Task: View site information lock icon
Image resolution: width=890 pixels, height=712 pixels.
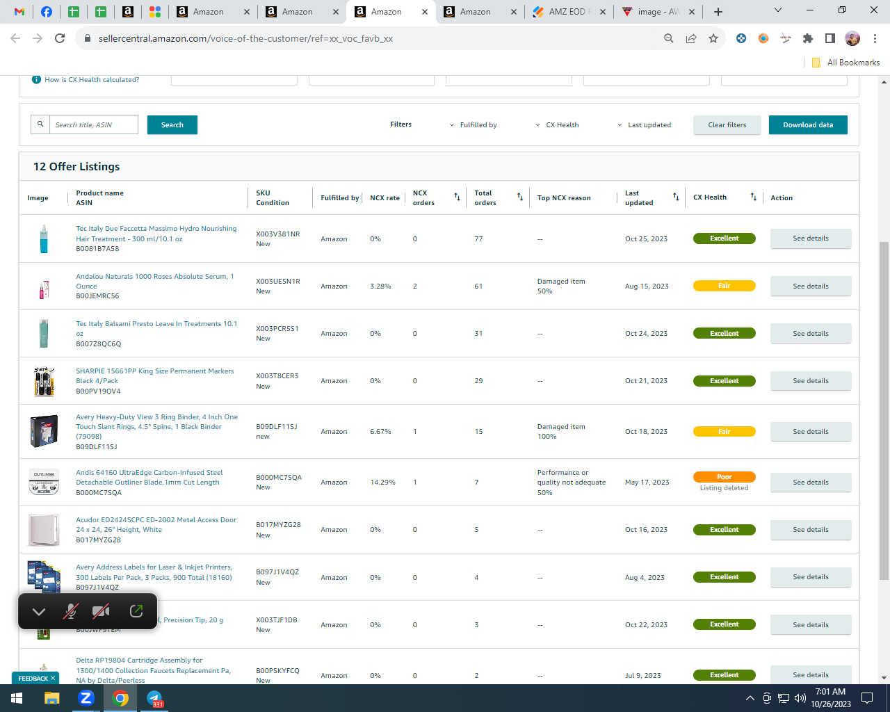Action: click(x=88, y=38)
